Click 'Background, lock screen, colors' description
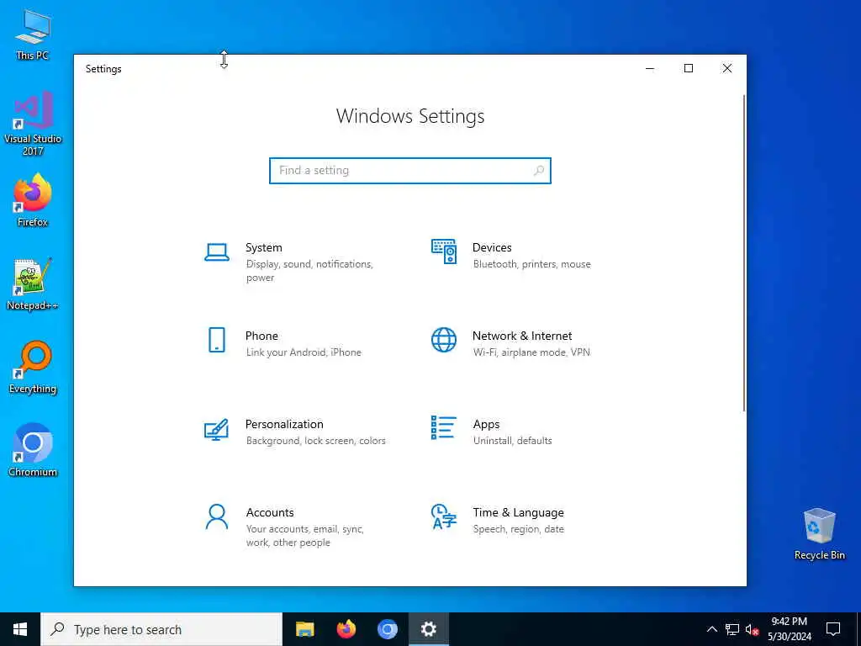This screenshot has width=861, height=646. pyautogui.click(x=316, y=441)
